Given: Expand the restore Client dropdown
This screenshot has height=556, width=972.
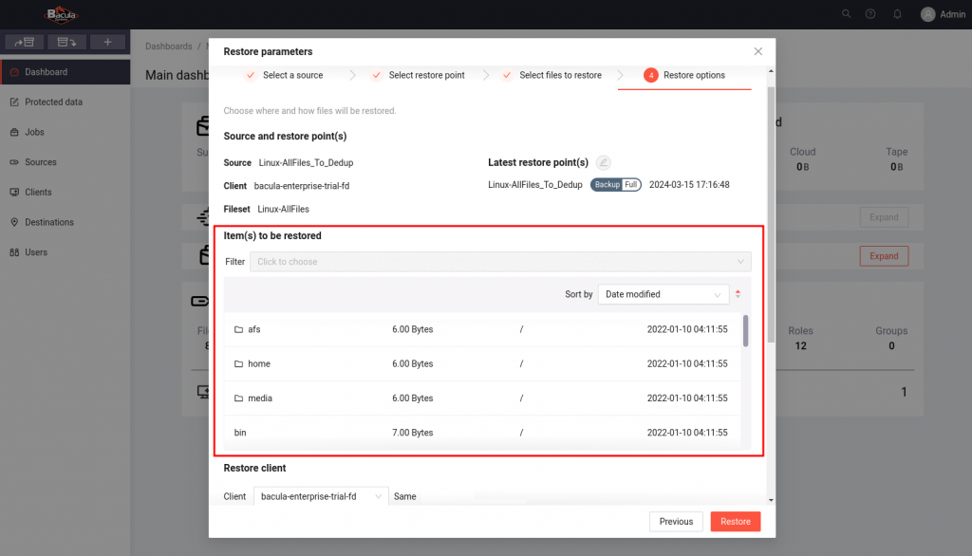Looking at the screenshot, I should pyautogui.click(x=321, y=496).
